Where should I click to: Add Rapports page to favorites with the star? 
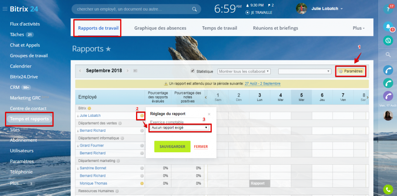click(x=108, y=49)
